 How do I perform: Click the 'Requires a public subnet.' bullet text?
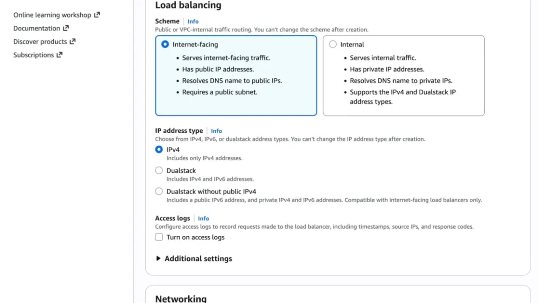[219, 92]
